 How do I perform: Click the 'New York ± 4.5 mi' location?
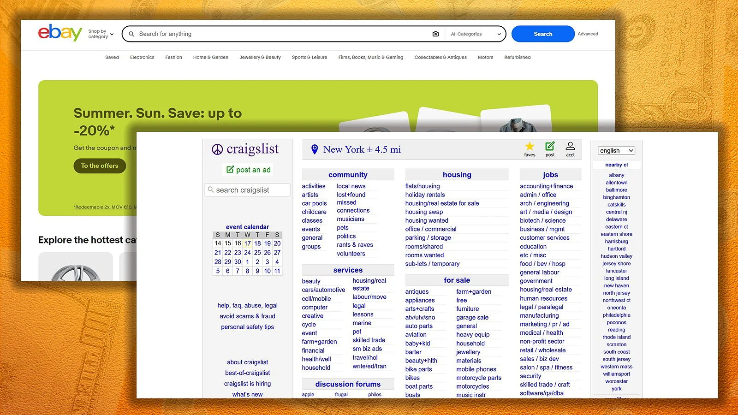pos(362,149)
